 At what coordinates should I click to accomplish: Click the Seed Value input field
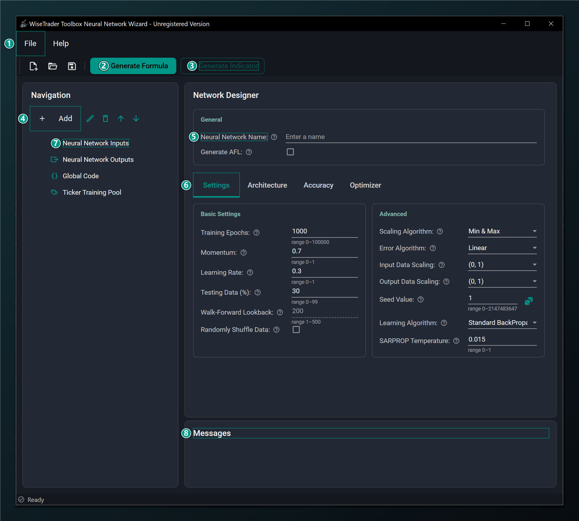coord(493,298)
